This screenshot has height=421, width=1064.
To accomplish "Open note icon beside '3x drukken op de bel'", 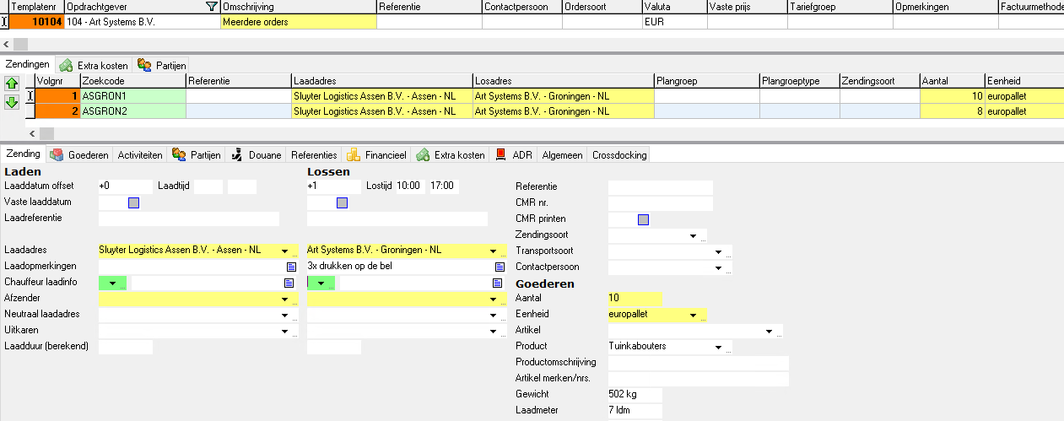I will coord(499,267).
